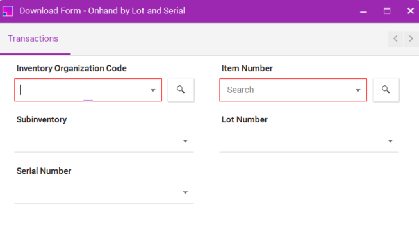
Task: Click the 'Inventory Organization Code' label
Action: tap(71, 68)
